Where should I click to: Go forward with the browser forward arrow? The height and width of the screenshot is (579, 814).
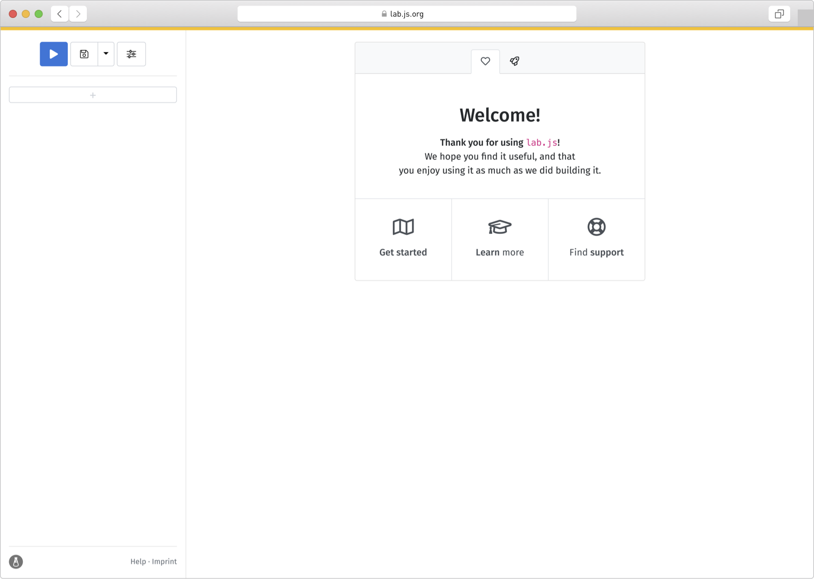pyautogui.click(x=78, y=14)
